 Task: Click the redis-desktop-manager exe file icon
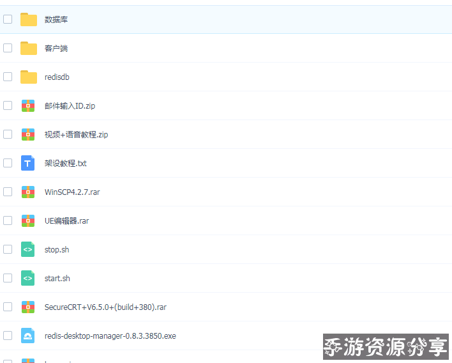28,336
